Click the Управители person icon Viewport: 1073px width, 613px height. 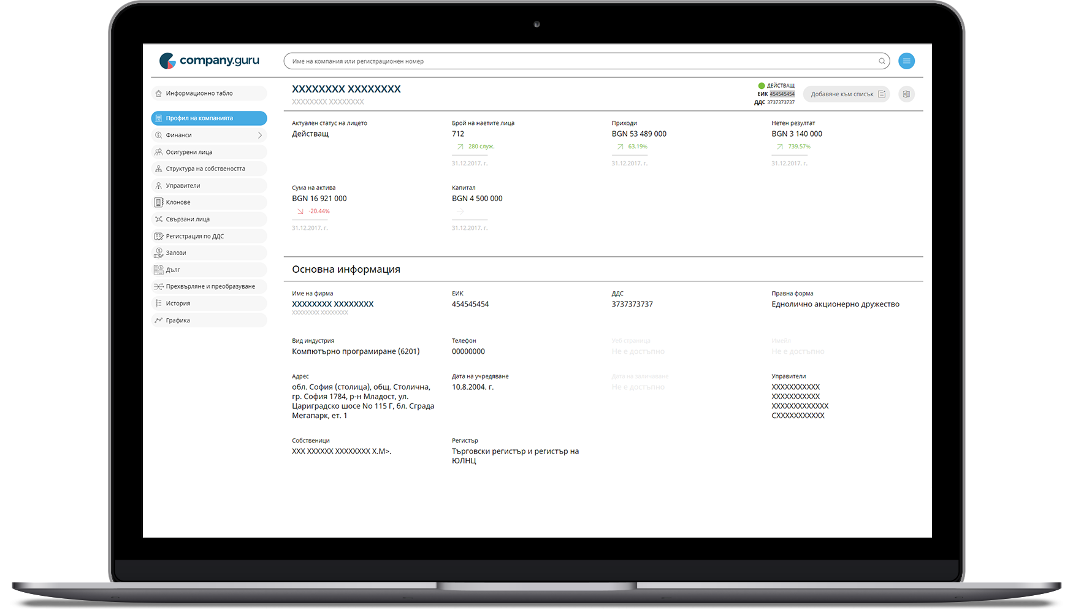[159, 186]
